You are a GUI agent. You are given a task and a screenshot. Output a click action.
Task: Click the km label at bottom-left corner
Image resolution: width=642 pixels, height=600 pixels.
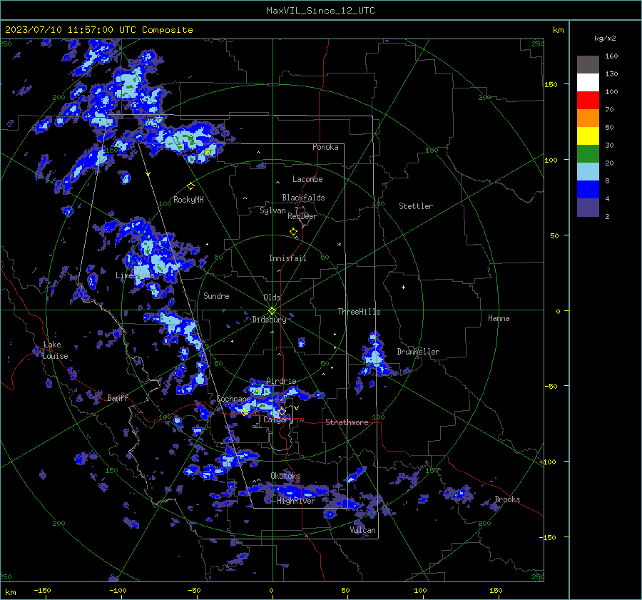pyautogui.click(x=11, y=592)
